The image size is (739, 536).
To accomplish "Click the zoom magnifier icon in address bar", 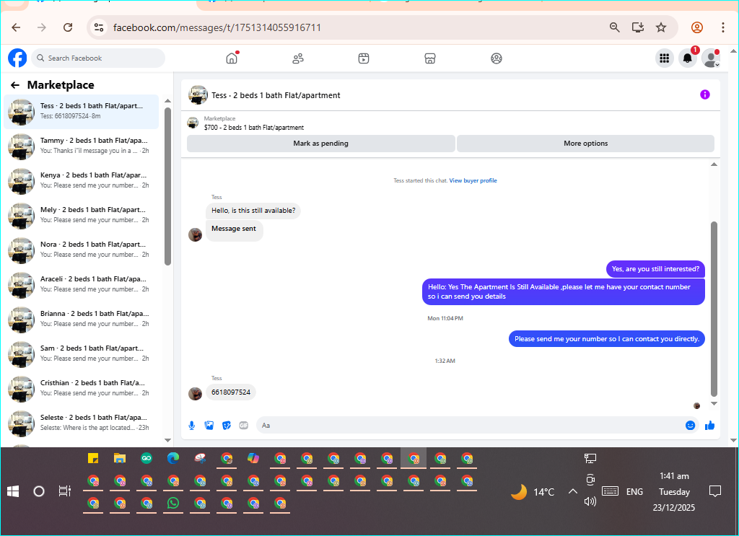I will tap(614, 27).
